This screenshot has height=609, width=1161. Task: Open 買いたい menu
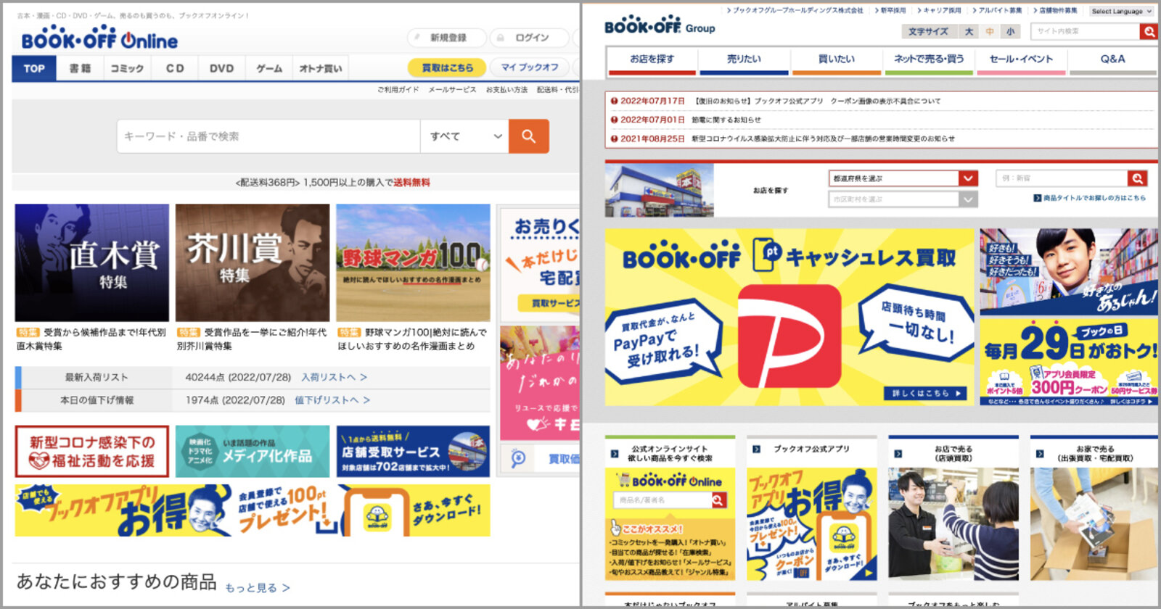click(x=836, y=61)
